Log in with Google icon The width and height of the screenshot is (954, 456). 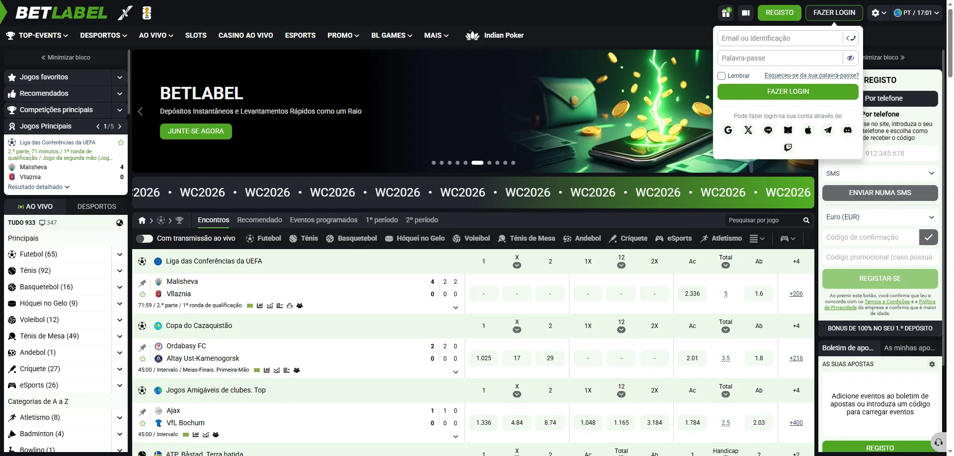tap(728, 130)
